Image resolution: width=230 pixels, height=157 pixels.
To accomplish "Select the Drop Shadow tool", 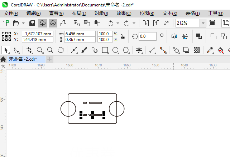I will point(186,50).
